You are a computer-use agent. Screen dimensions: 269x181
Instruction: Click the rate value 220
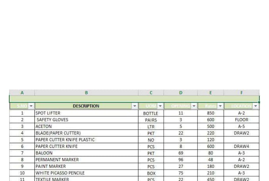(210, 133)
